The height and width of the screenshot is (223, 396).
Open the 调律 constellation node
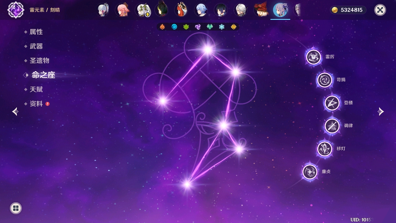click(332, 126)
